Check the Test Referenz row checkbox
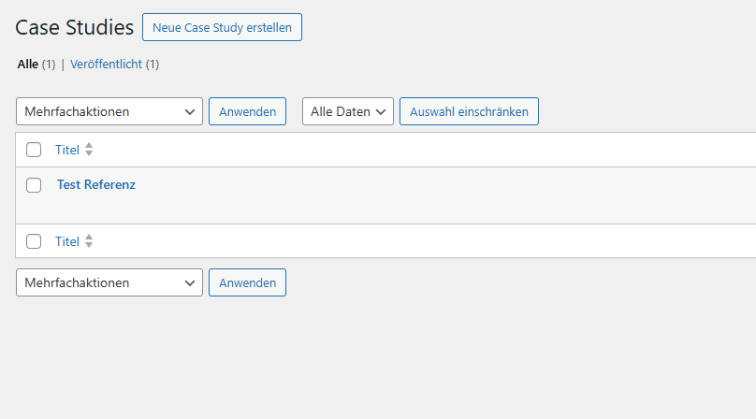 pyautogui.click(x=34, y=184)
